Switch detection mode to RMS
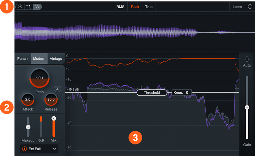Image resolution: width=255 pixels, height=156 pixels. click(120, 7)
